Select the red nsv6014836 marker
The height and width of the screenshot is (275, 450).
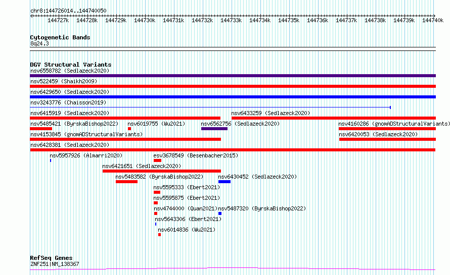[x=160, y=235]
